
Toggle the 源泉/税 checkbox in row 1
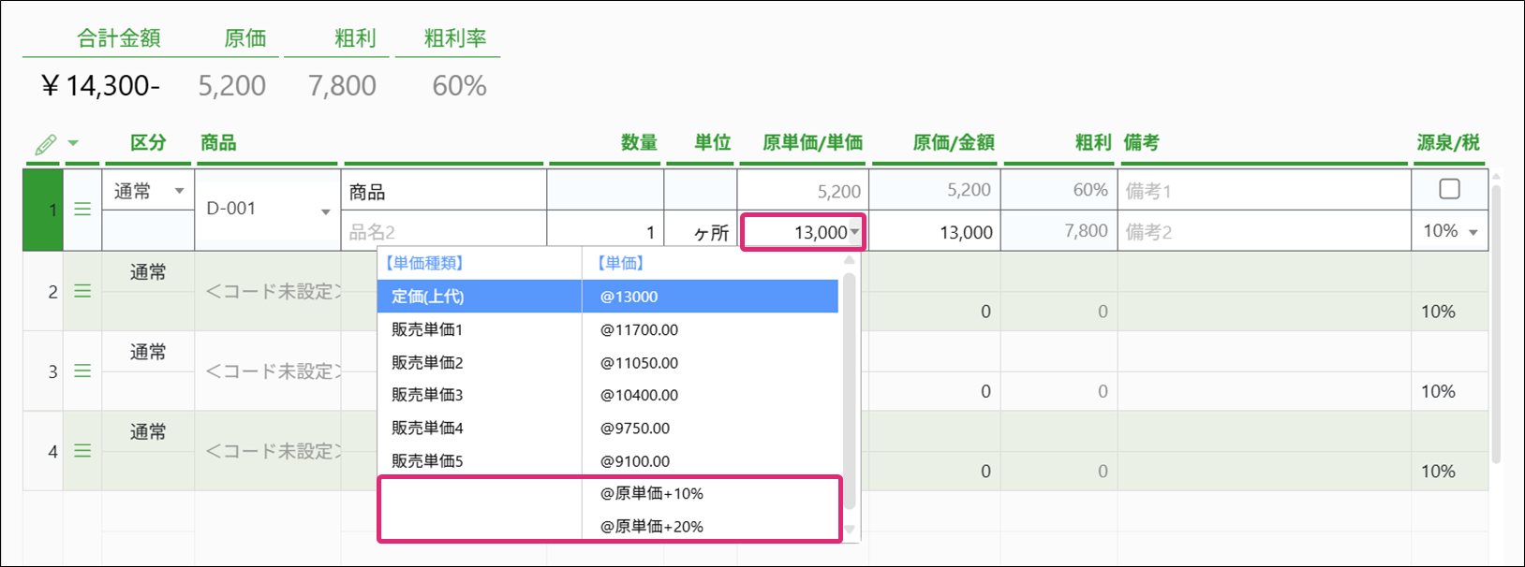(1449, 189)
